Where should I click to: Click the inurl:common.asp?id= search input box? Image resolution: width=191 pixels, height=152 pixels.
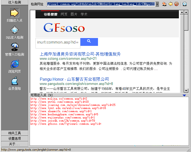(x=58, y=42)
